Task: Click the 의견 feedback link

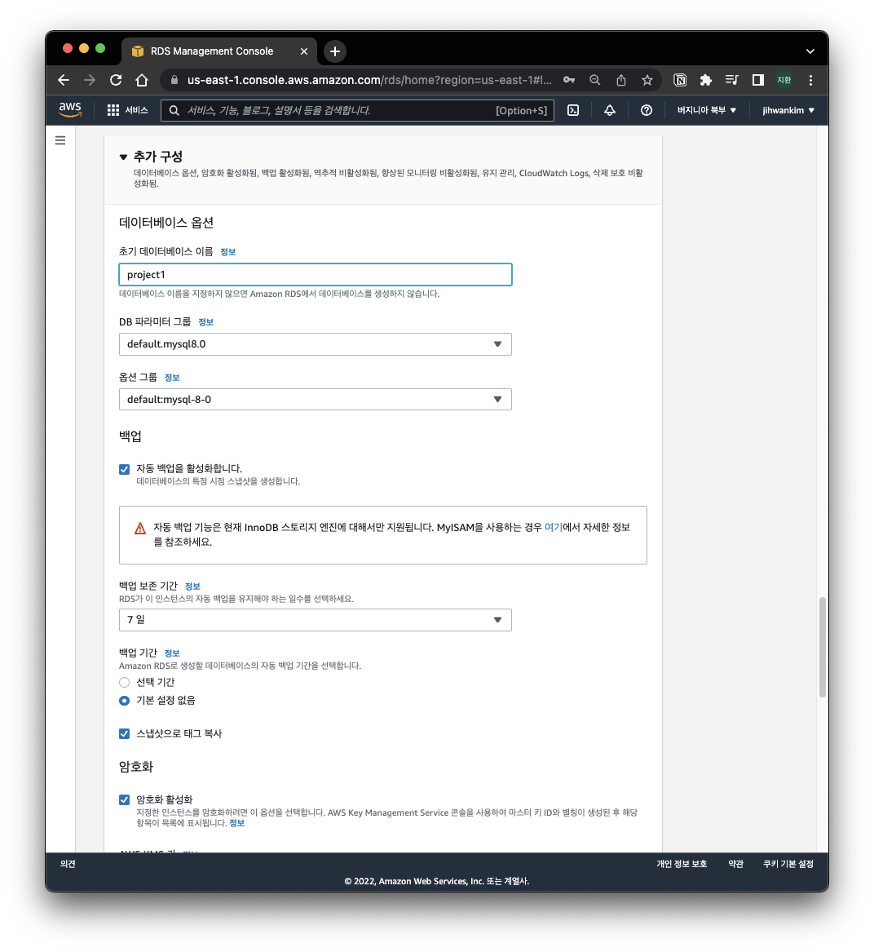Action: click(x=68, y=864)
